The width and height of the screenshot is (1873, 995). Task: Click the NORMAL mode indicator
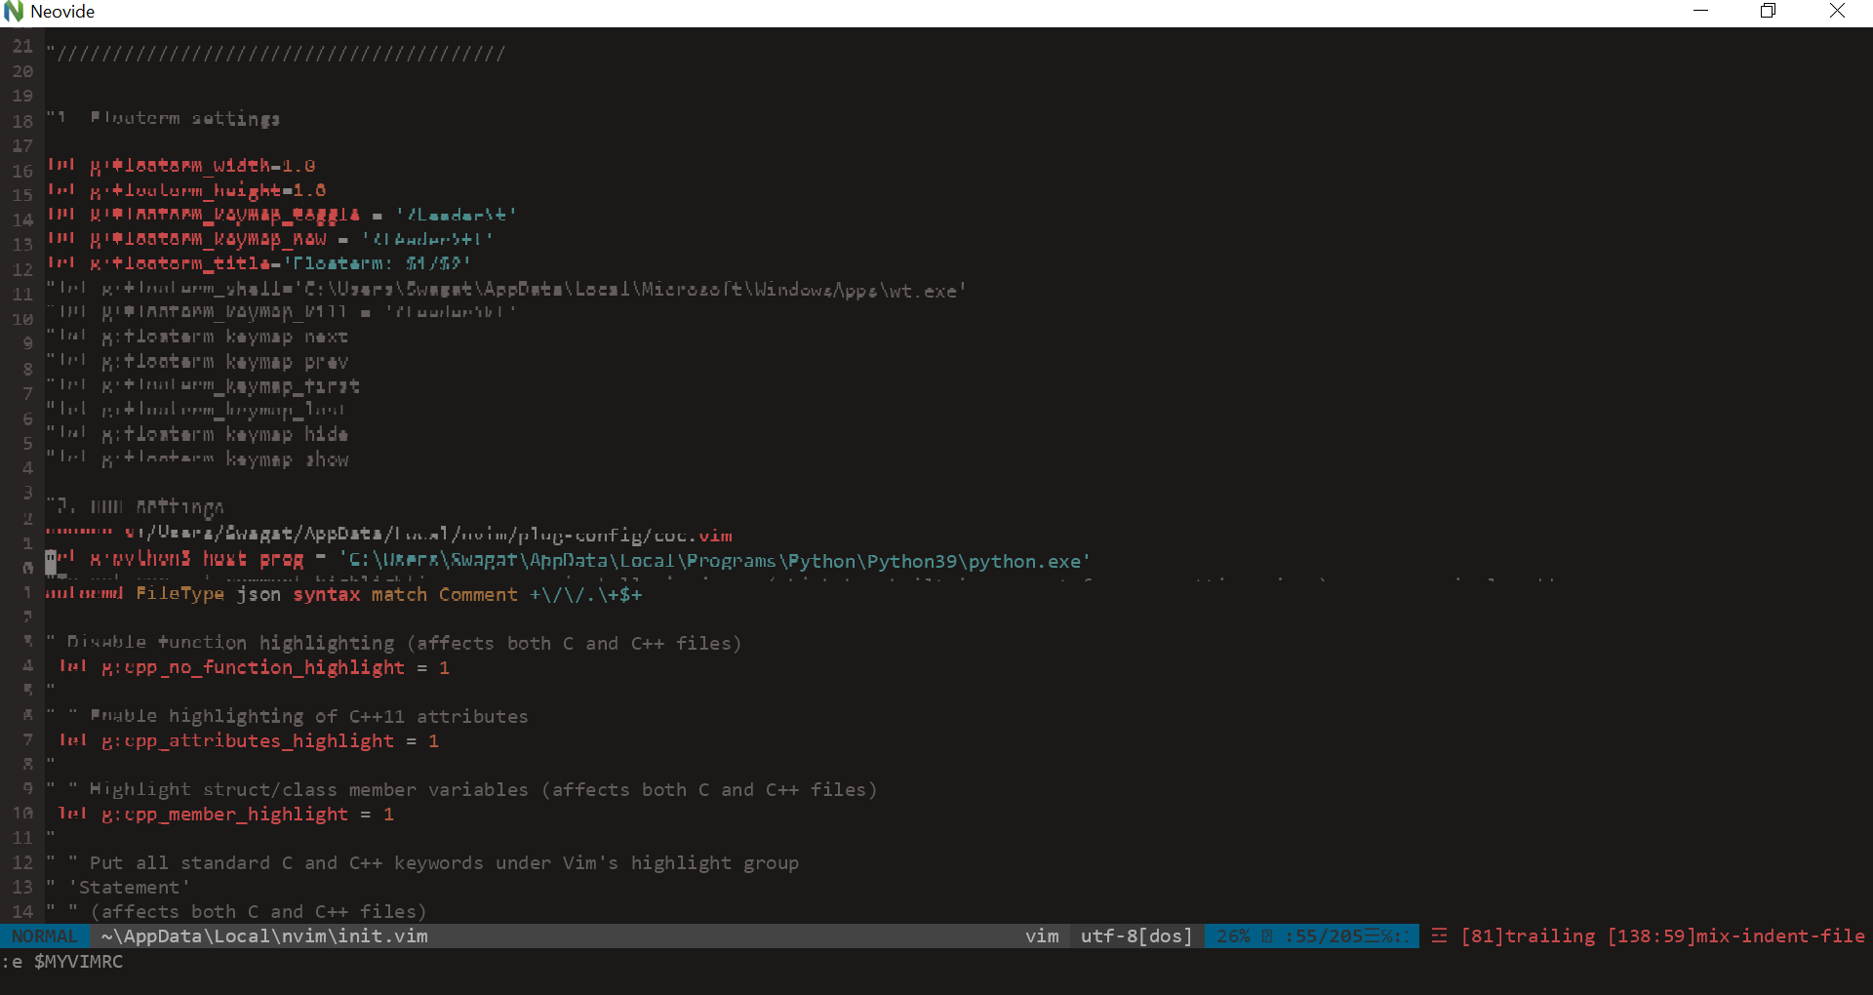43,935
